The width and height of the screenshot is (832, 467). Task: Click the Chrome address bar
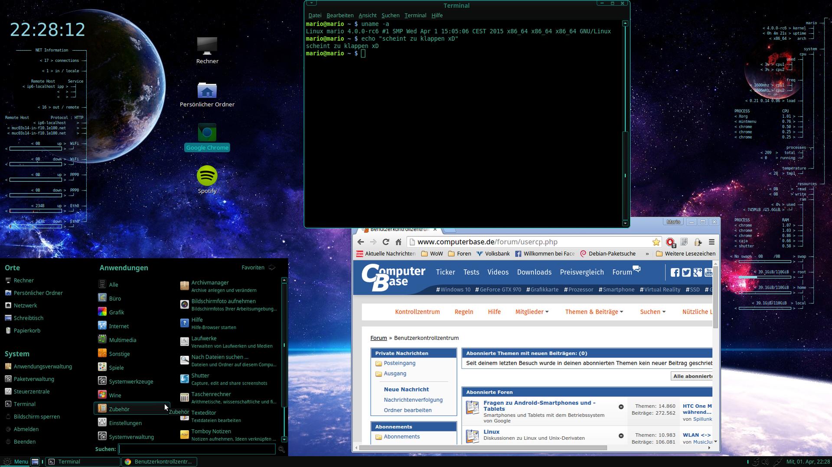[530, 242]
